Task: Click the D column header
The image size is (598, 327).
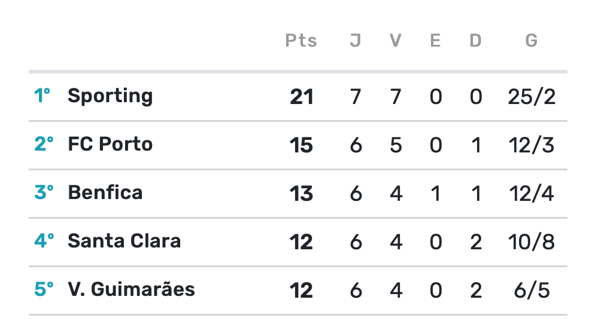Action: [475, 41]
